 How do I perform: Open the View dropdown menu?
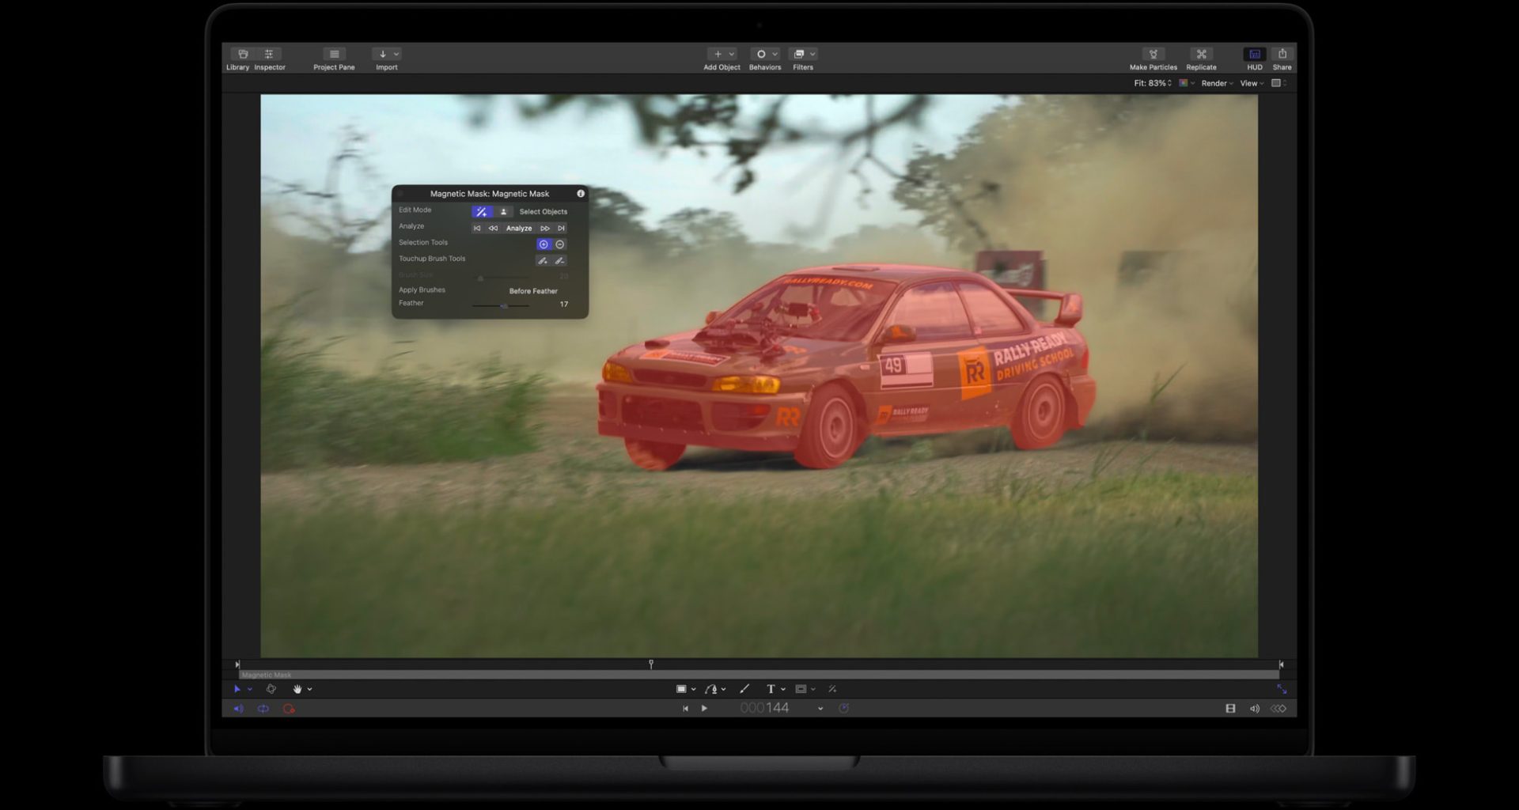[1252, 83]
